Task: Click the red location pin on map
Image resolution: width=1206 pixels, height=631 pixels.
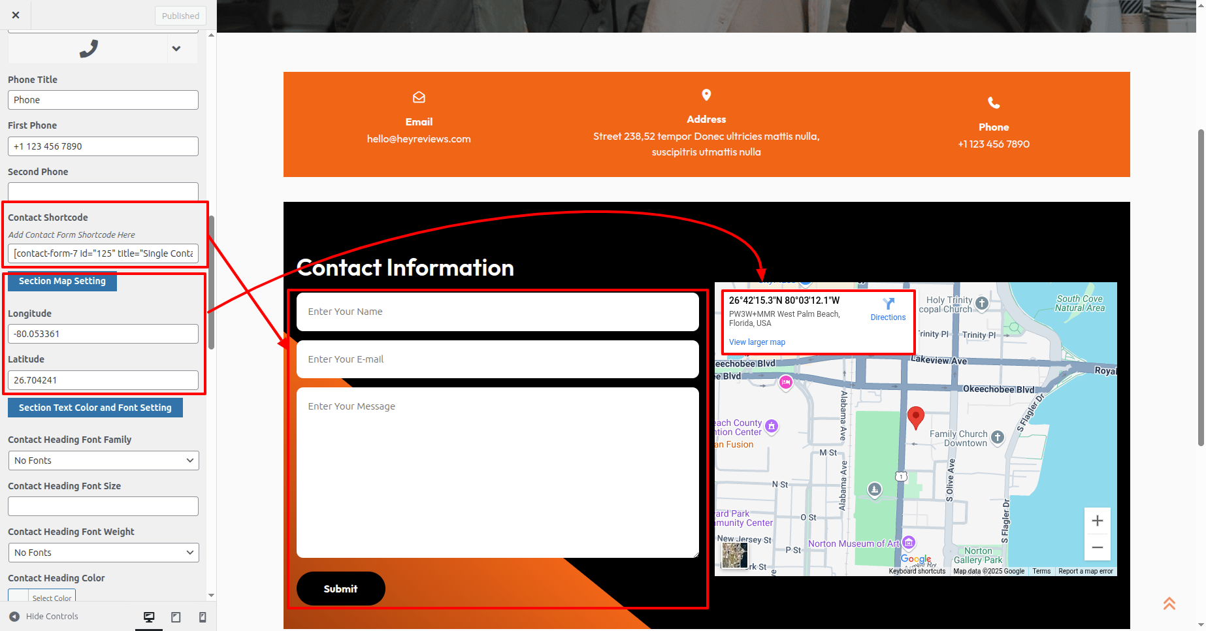Action: (x=916, y=416)
